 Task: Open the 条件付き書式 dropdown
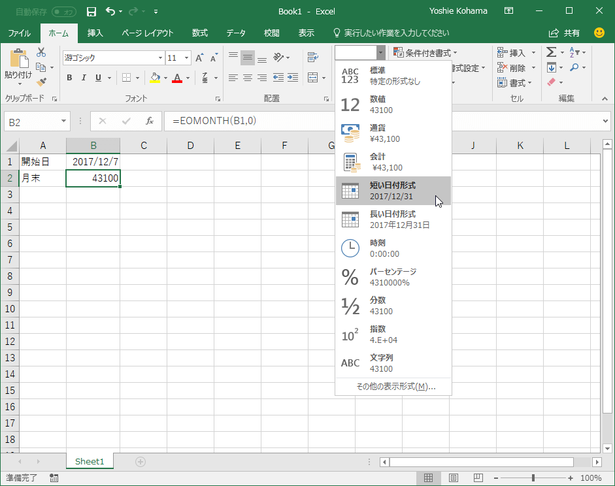coord(426,52)
